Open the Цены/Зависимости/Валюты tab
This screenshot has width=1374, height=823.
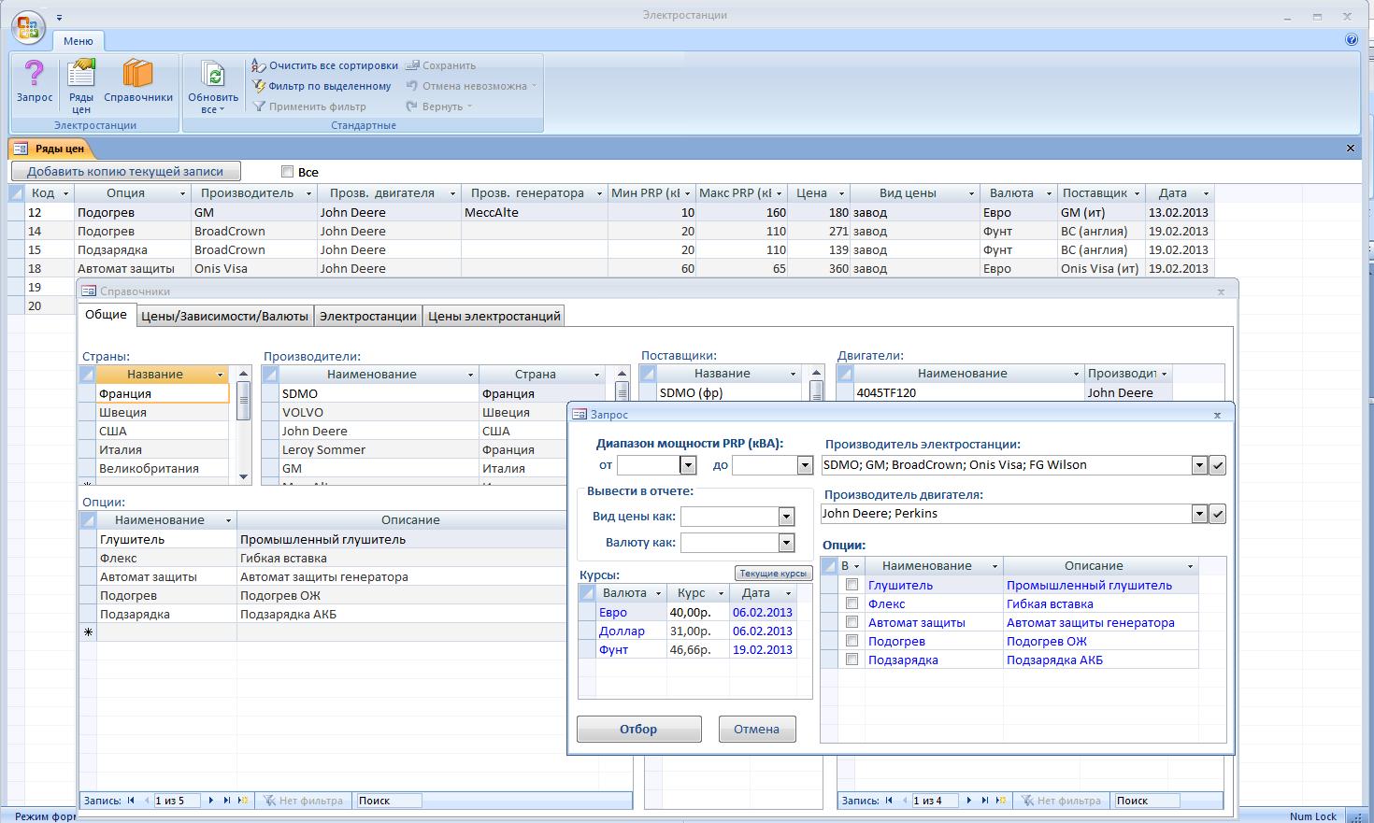coord(224,316)
